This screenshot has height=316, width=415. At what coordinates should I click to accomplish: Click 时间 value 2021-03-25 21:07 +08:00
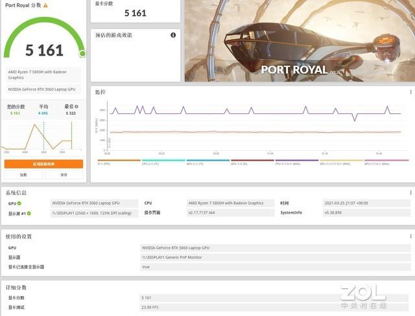(366, 203)
